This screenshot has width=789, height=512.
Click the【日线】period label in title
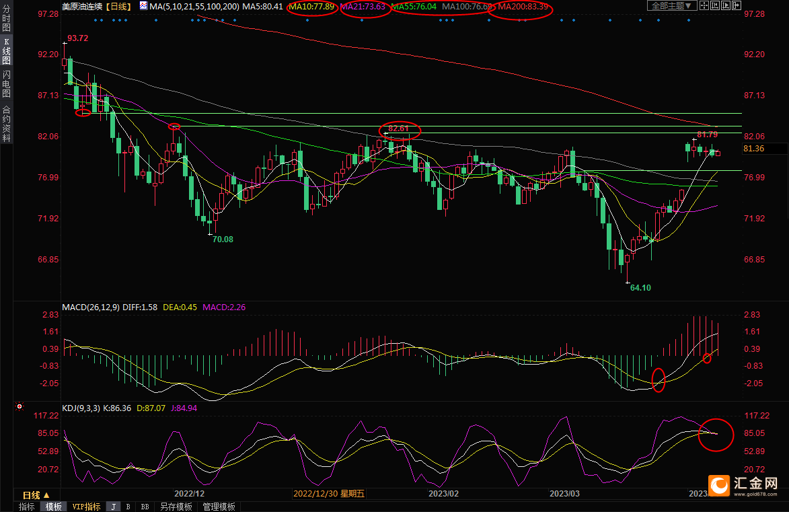click(x=118, y=7)
